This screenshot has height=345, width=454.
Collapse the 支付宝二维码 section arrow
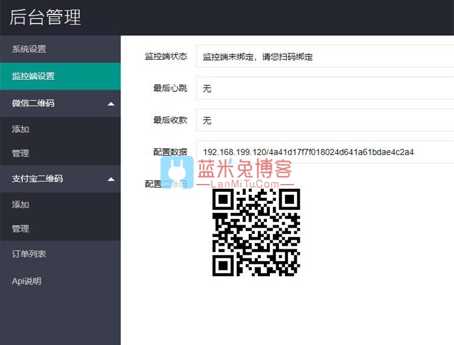click(x=111, y=179)
